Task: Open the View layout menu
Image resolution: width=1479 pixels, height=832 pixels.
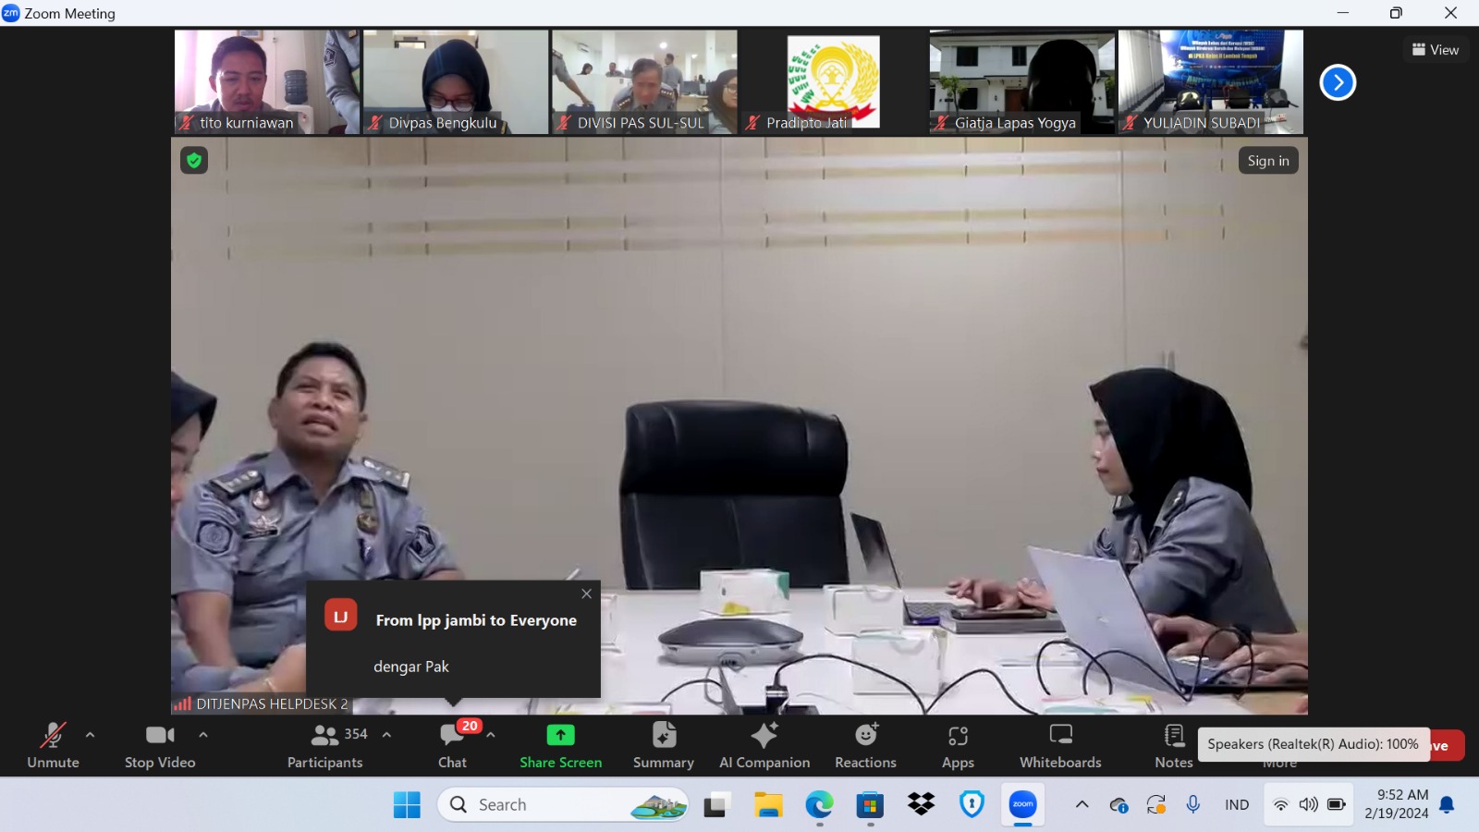Action: tap(1436, 50)
